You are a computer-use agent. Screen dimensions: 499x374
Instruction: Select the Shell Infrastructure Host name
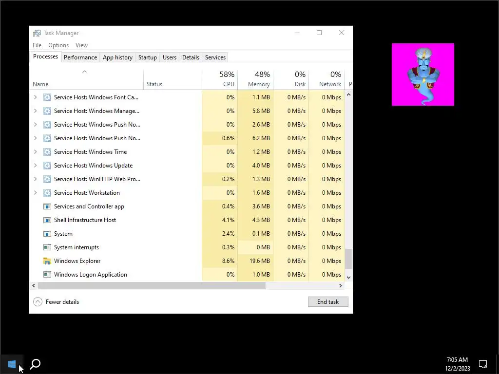tap(85, 220)
